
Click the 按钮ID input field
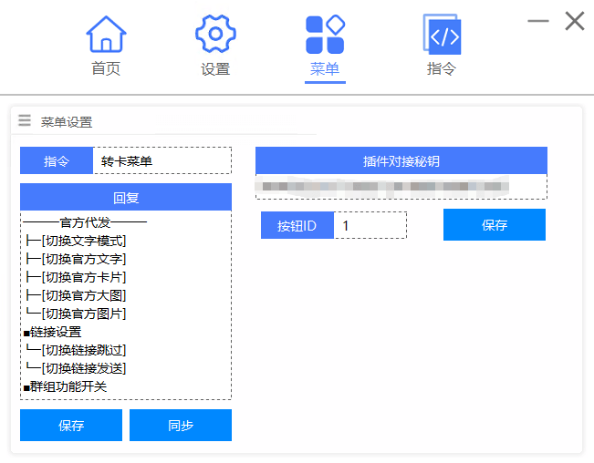tap(370, 225)
